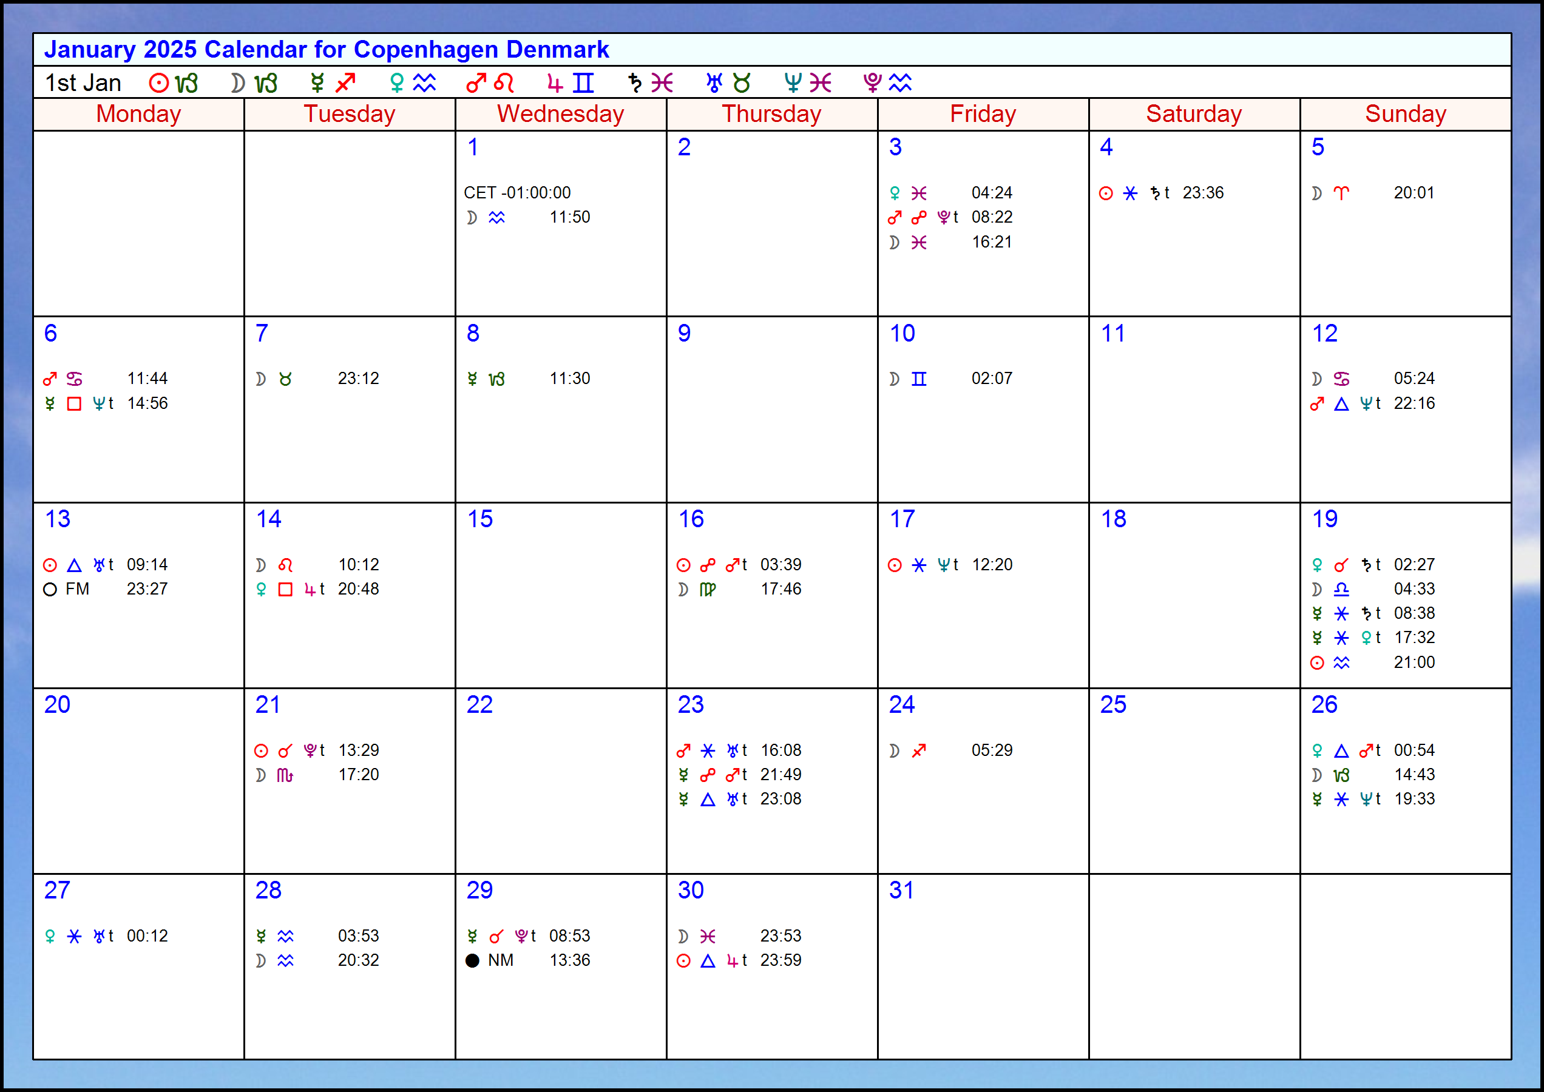Click the Uranus in Taurus symbol in header
This screenshot has width=1544, height=1092.
pos(729,83)
